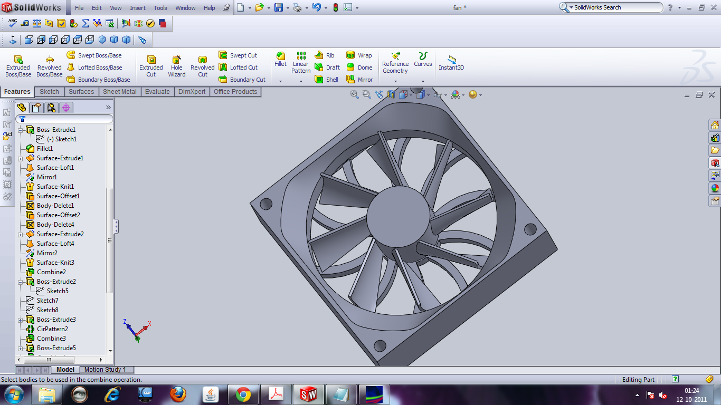Switch to the Surfaces tab
This screenshot has width=721, height=405.
pyautogui.click(x=81, y=92)
